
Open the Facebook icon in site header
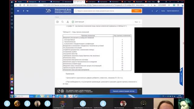pyautogui.click(x=24, y=11)
